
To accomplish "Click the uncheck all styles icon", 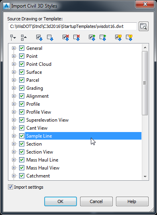I will (50, 37).
